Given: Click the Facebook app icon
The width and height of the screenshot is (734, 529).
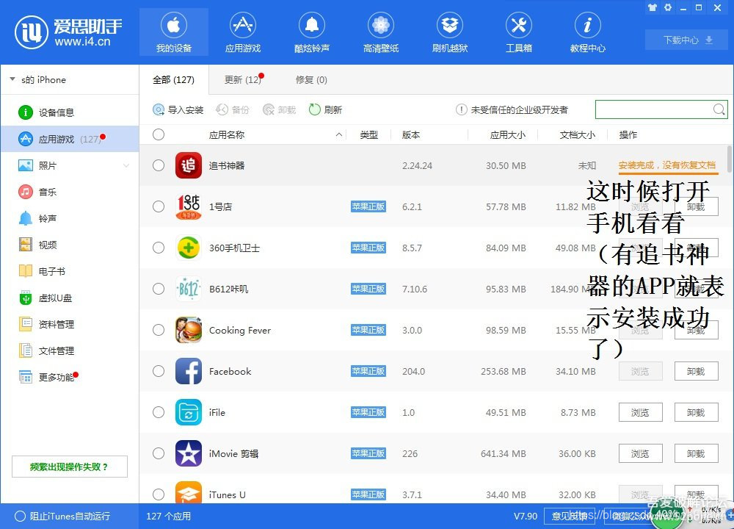Looking at the screenshot, I should (188, 371).
